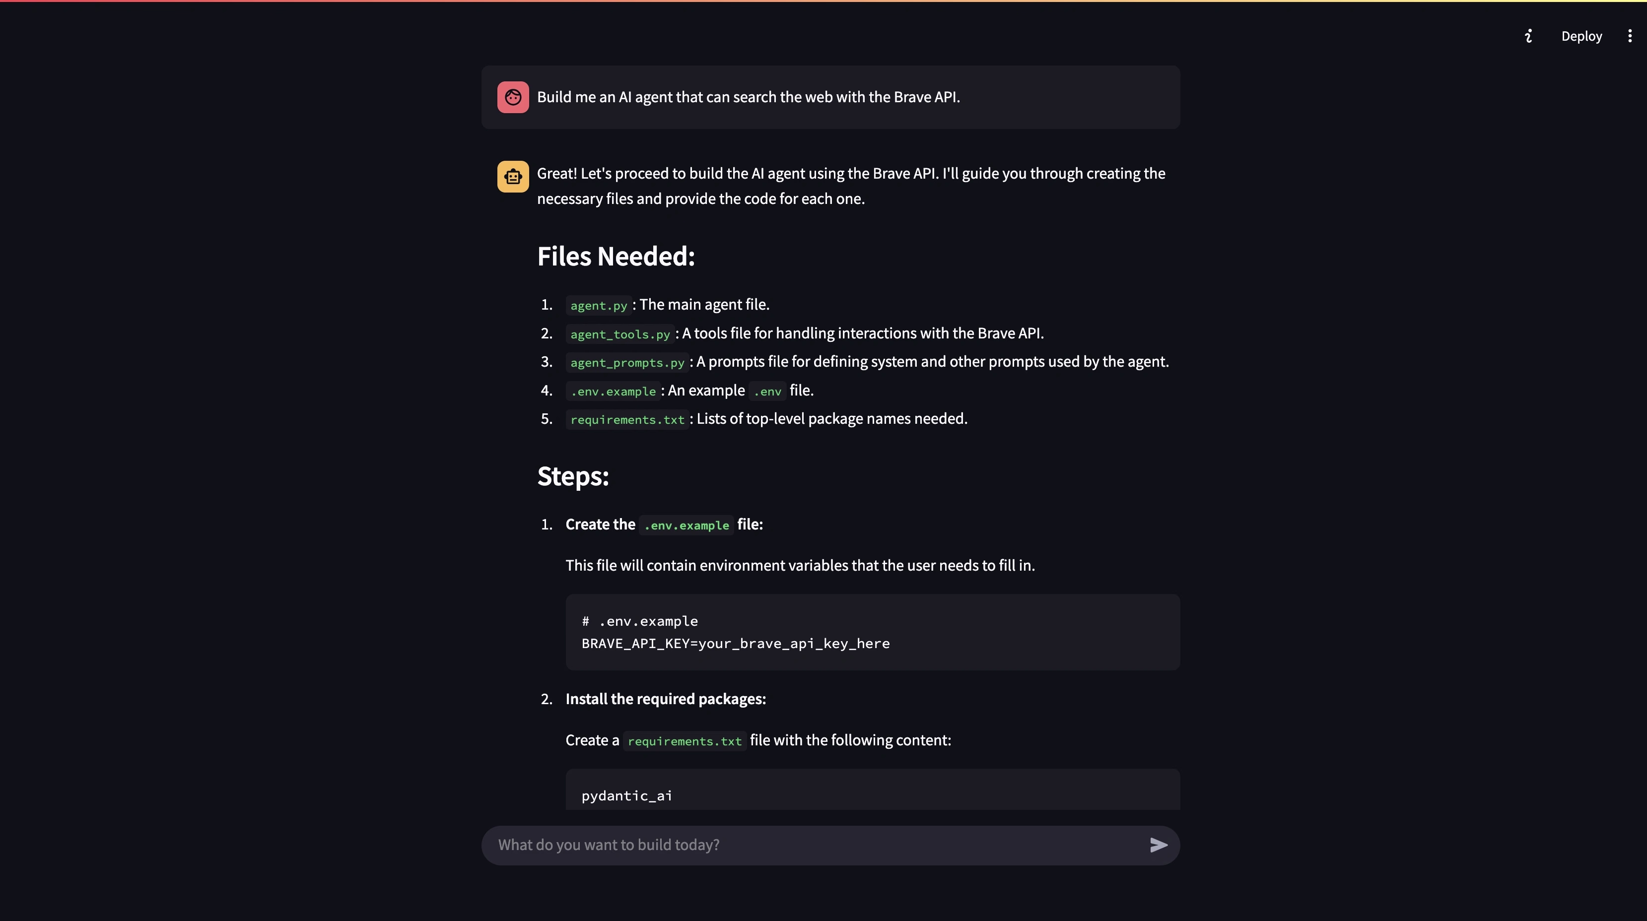Image resolution: width=1647 pixels, height=921 pixels.
Task: Open the readme info icon in the header
Action: [1529, 36]
